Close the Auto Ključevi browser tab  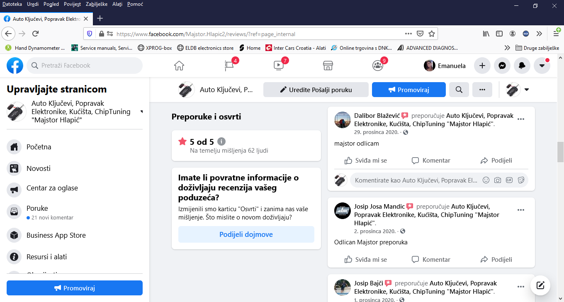coord(86,19)
